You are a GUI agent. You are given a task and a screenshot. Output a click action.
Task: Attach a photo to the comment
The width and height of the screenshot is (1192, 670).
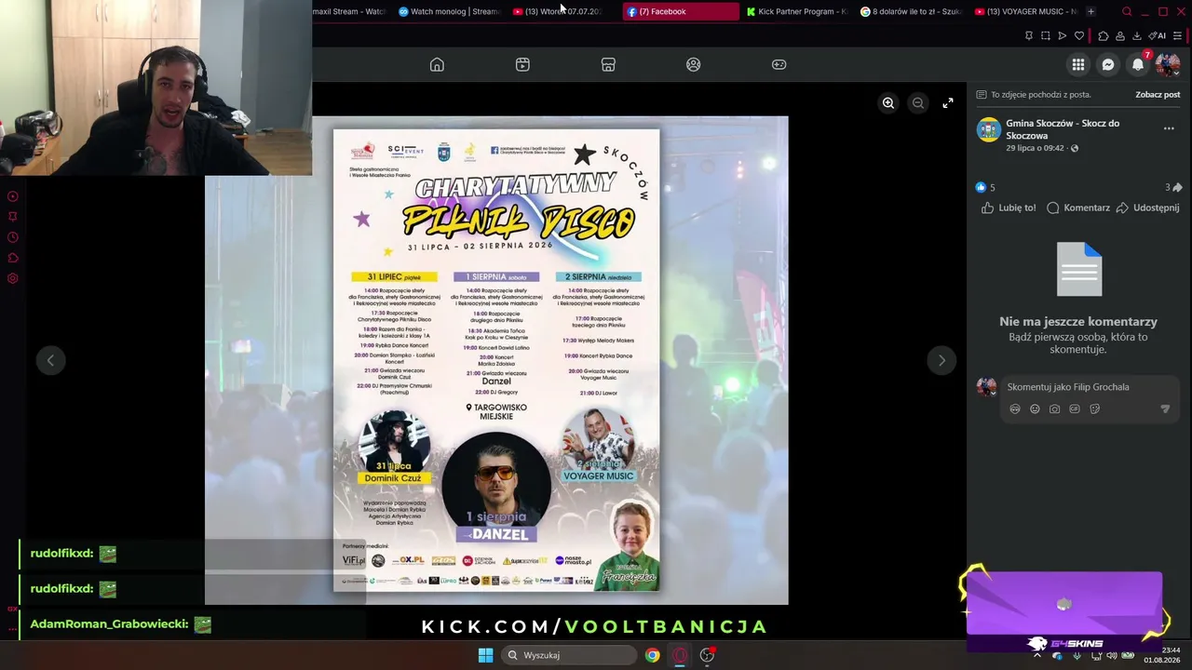[x=1054, y=409]
